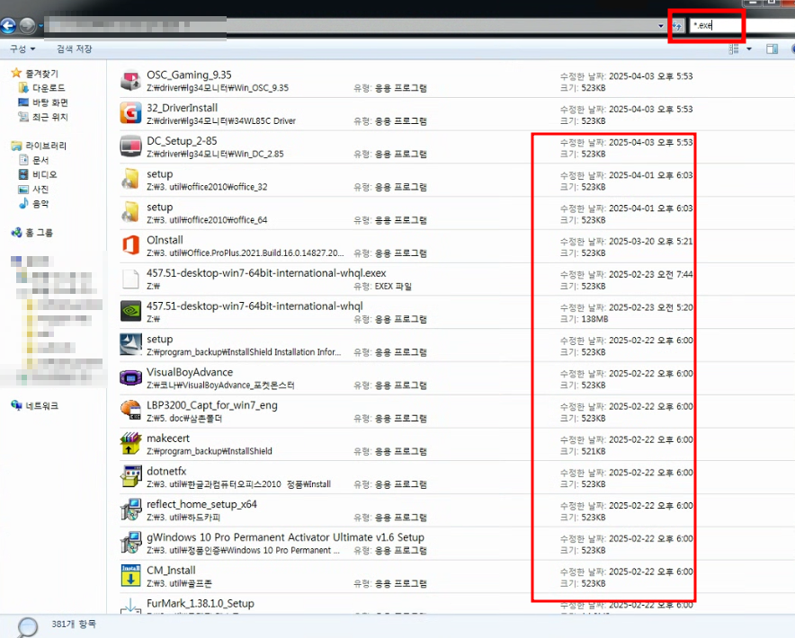Toggle the preview pane icon
Image resolution: width=795 pixels, height=638 pixels.
tap(773, 49)
